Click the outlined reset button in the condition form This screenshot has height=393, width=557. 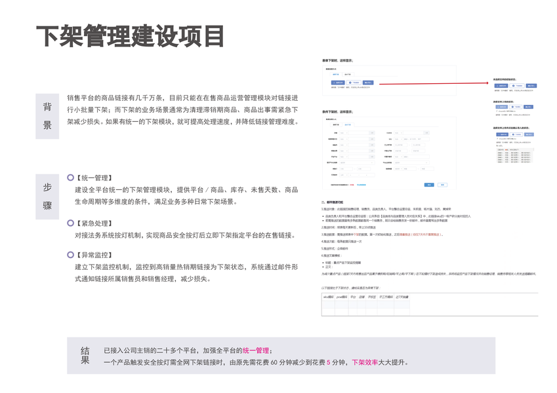pyautogui.click(x=442, y=185)
